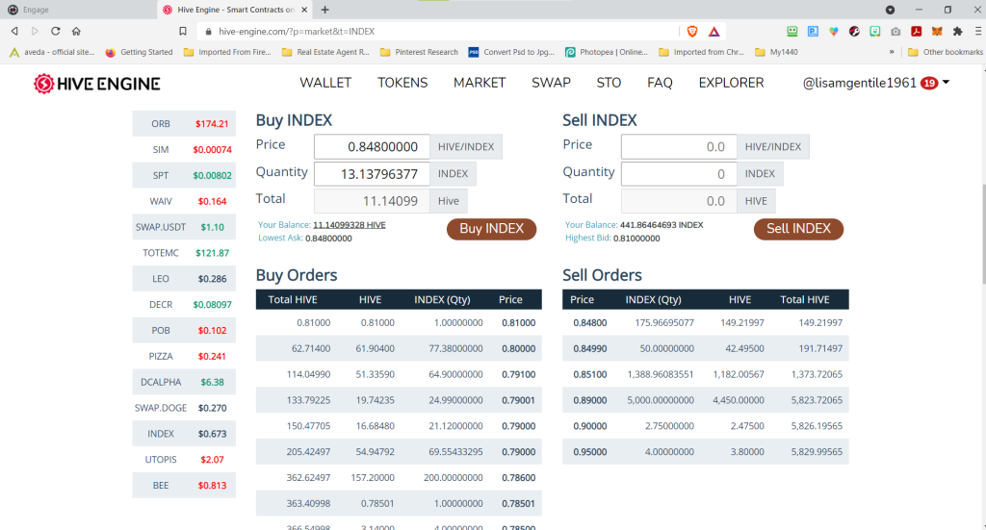Open the MetaMask fox extension
Screen dimensions: 986x530
point(937,31)
